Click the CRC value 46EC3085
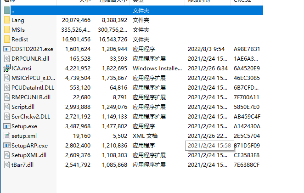This screenshot has width=304, height=193. coord(247,78)
